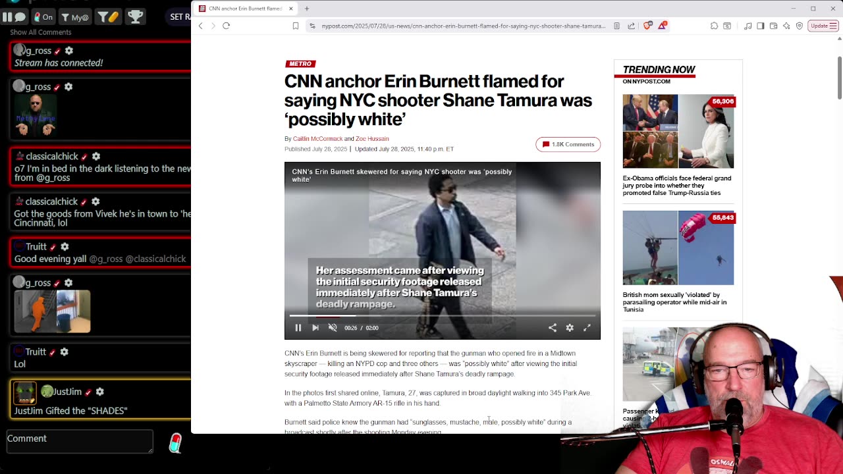Click the pause/chat icon in stream chat toolbar
The height and width of the screenshot is (474, 843).
[x=14, y=16]
